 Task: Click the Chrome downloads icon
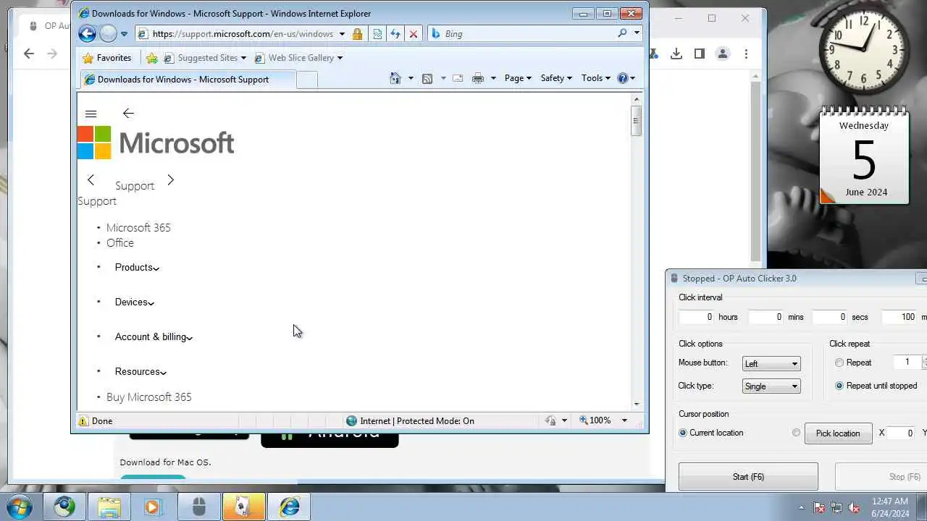(676, 54)
